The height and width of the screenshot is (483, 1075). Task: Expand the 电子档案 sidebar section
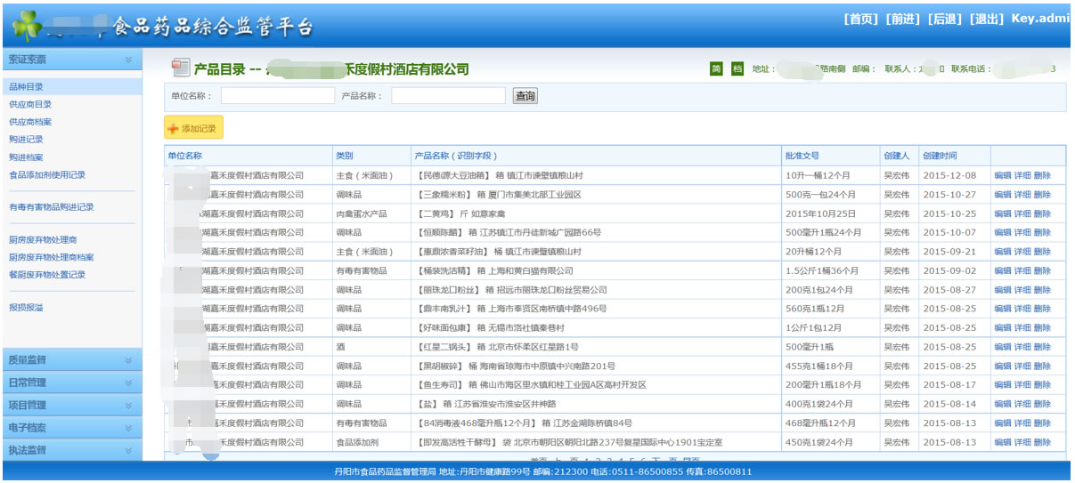pyautogui.click(x=128, y=428)
